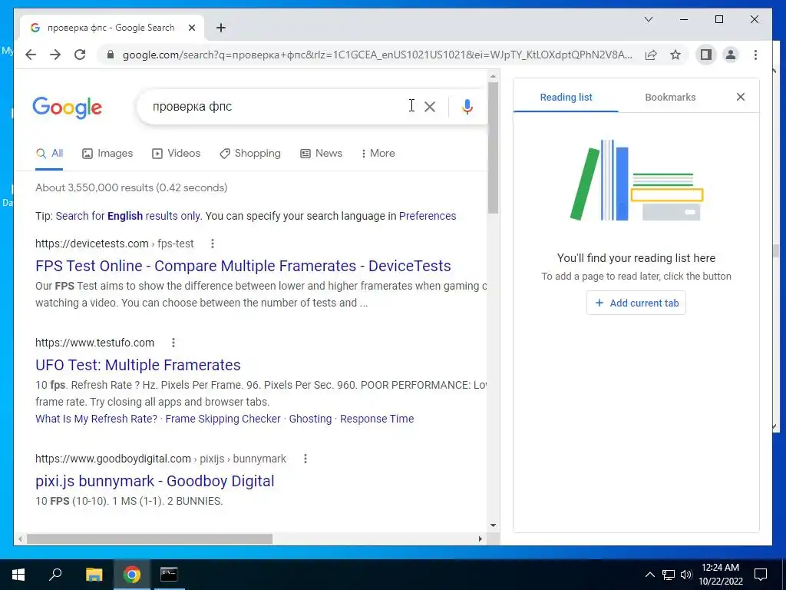The height and width of the screenshot is (590, 786).
Task: Clear the search box with the X
Action: tap(430, 106)
